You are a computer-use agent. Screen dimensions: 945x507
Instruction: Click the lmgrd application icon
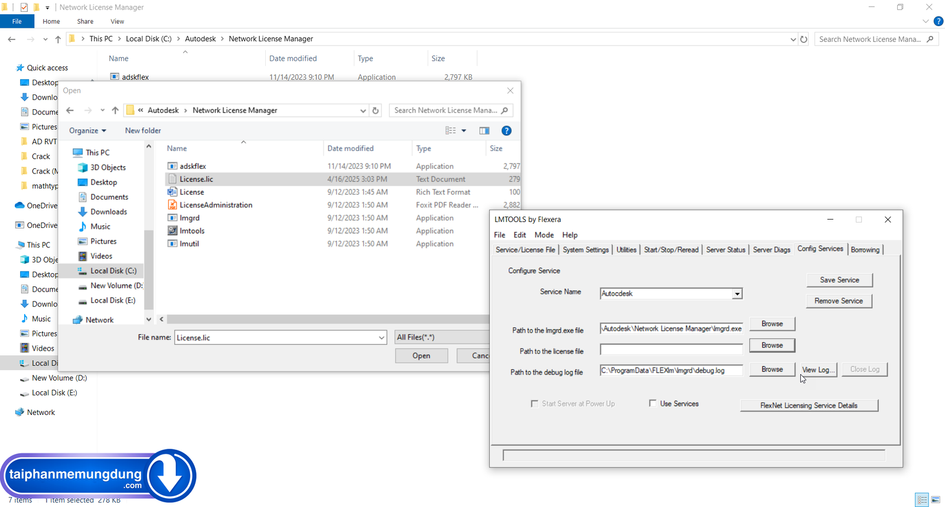[x=172, y=218]
